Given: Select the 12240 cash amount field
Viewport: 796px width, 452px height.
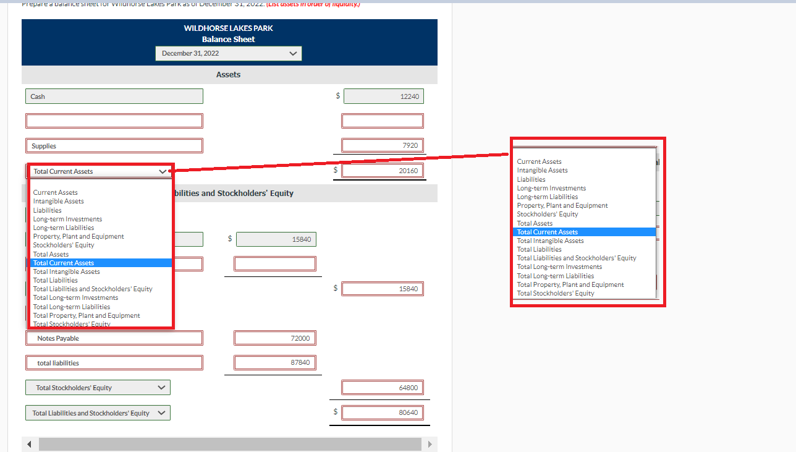Looking at the screenshot, I should pos(383,96).
